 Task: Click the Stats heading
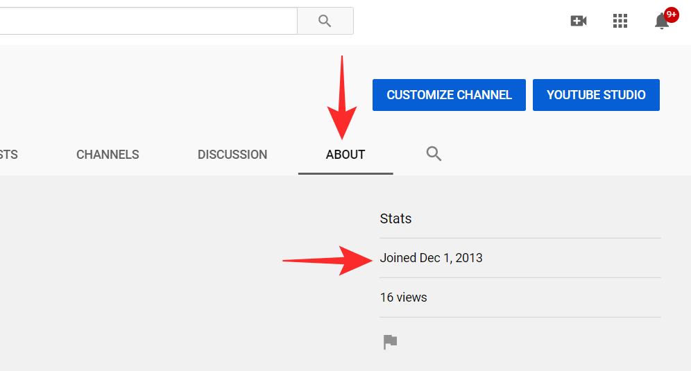pos(395,218)
